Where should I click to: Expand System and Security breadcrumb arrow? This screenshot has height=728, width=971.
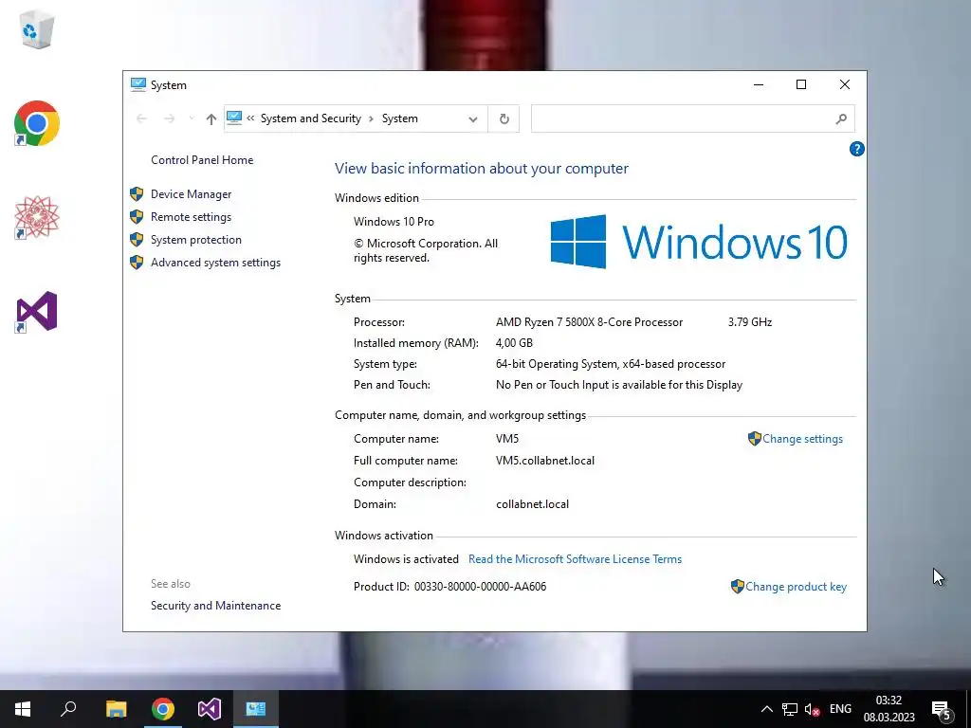click(x=372, y=118)
